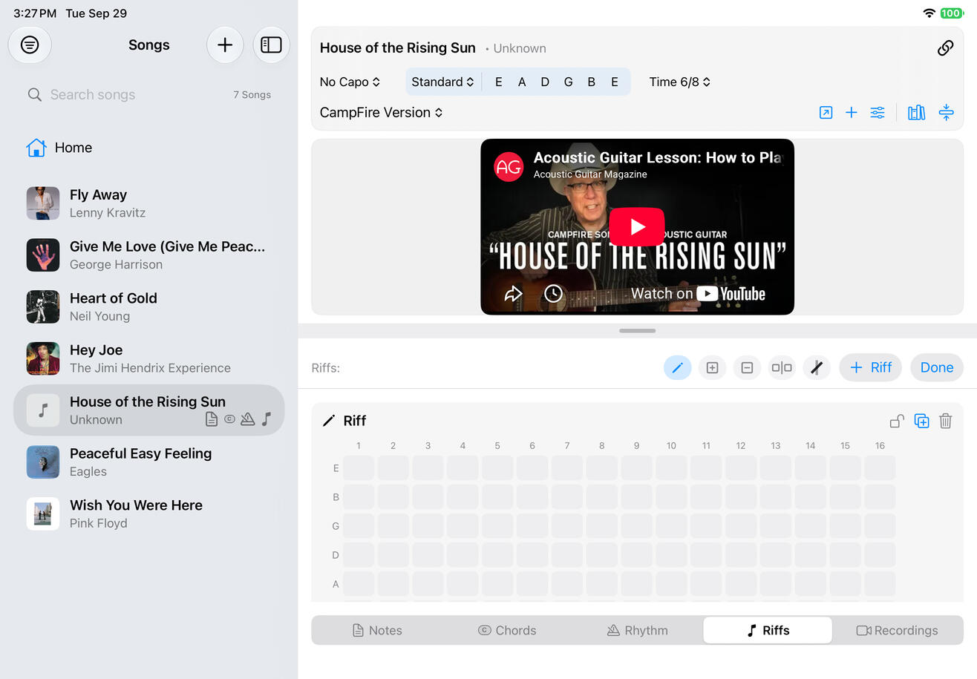
Task: Select the song Give Me Love
Action: coord(148,255)
